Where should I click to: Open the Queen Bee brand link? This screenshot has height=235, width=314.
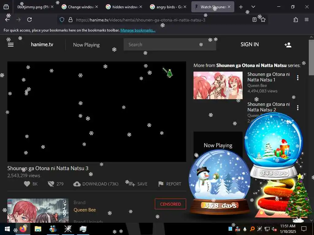click(x=85, y=210)
